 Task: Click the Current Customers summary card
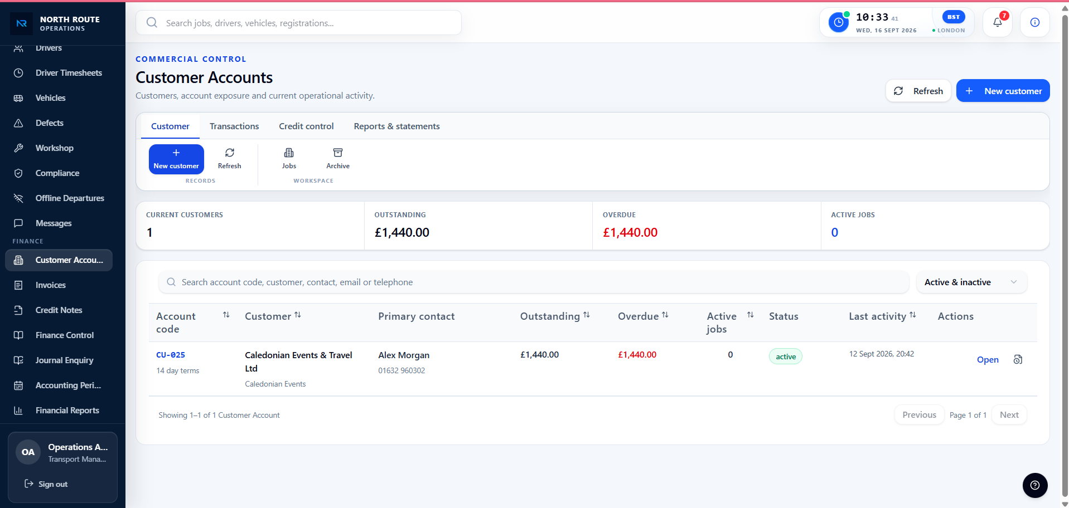tap(250, 226)
